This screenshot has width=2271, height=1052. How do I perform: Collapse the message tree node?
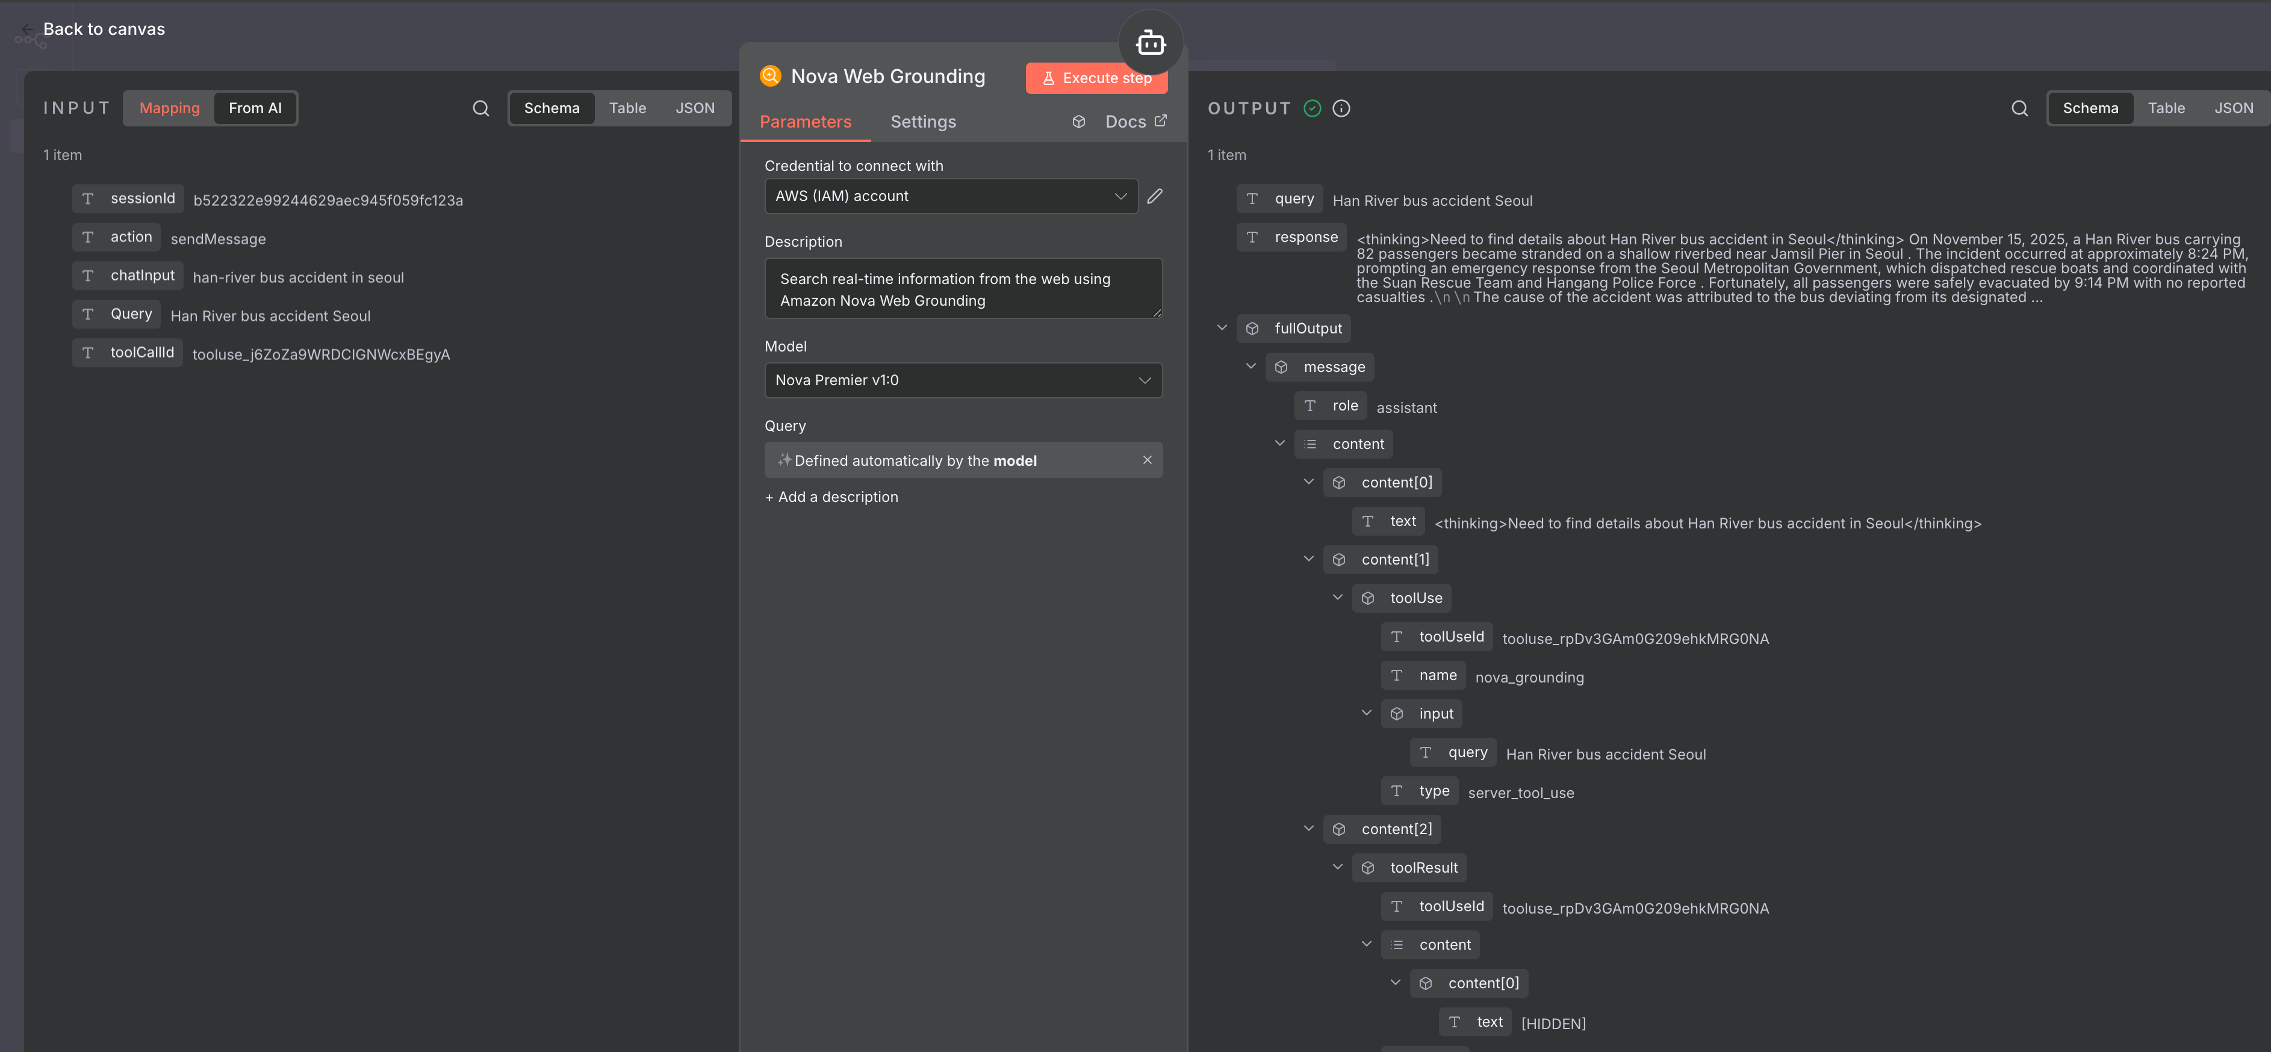1251,367
